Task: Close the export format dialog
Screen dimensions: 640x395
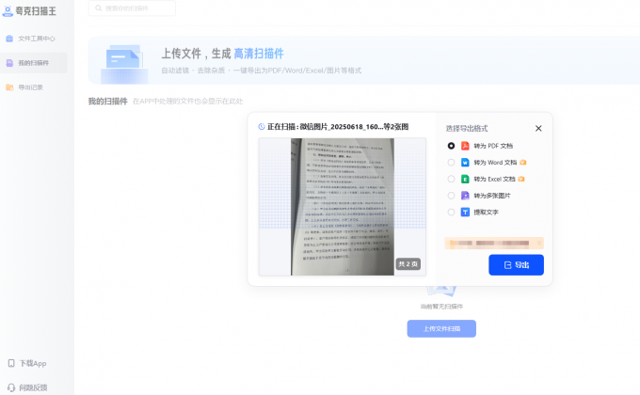Action: click(538, 128)
